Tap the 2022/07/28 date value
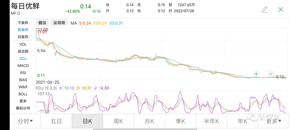Screen dimensions: 290x130 (184, 11)
